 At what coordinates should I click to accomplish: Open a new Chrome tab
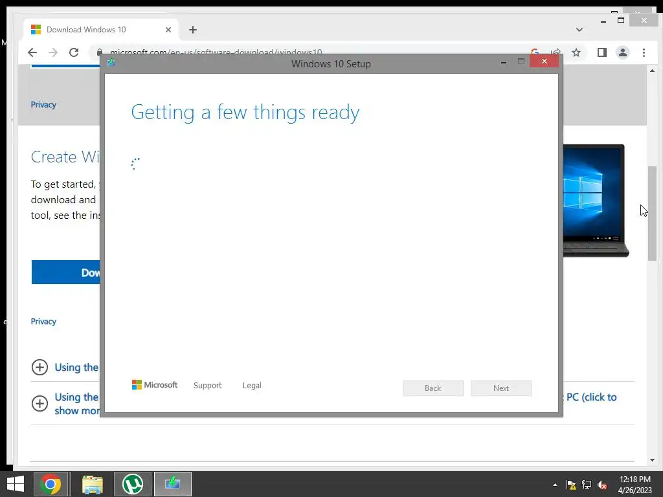(193, 30)
